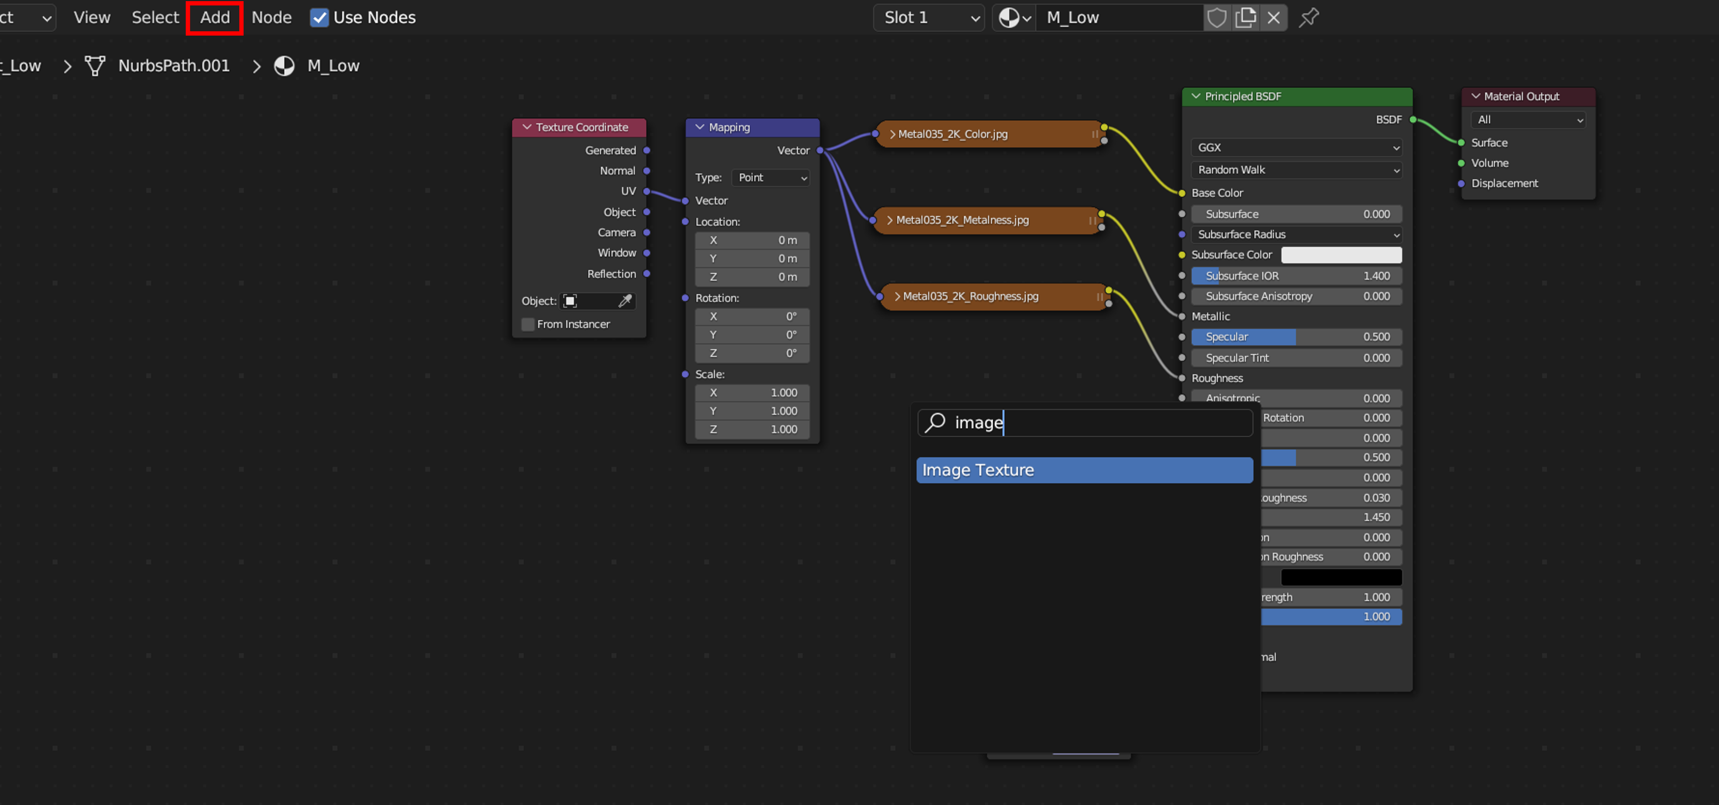1719x805 pixels.
Task: Open the Add menu
Action: coord(215,17)
